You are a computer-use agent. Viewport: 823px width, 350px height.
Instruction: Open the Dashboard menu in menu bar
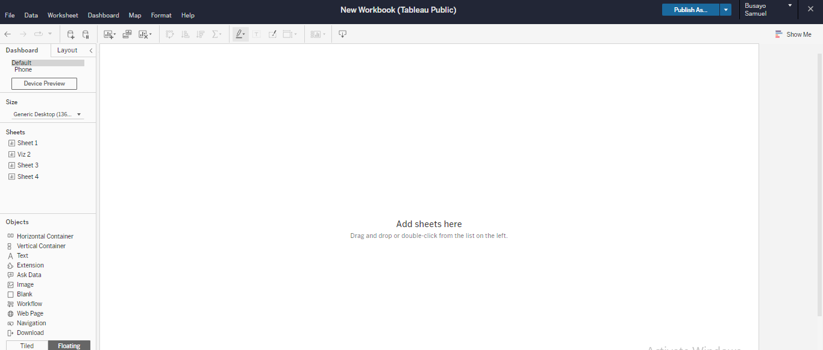point(104,15)
